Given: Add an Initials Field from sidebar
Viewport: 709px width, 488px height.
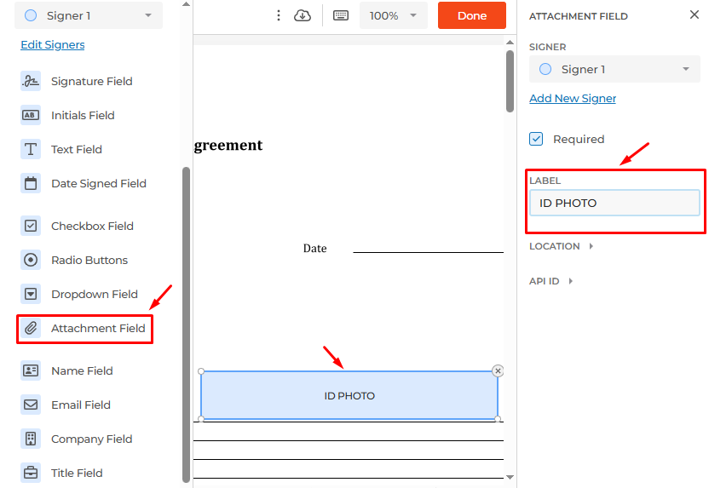Looking at the screenshot, I should click(82, 115).
